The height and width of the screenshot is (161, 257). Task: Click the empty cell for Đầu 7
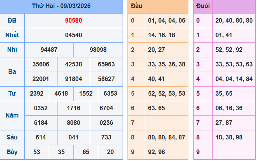(x=166, y=123)
